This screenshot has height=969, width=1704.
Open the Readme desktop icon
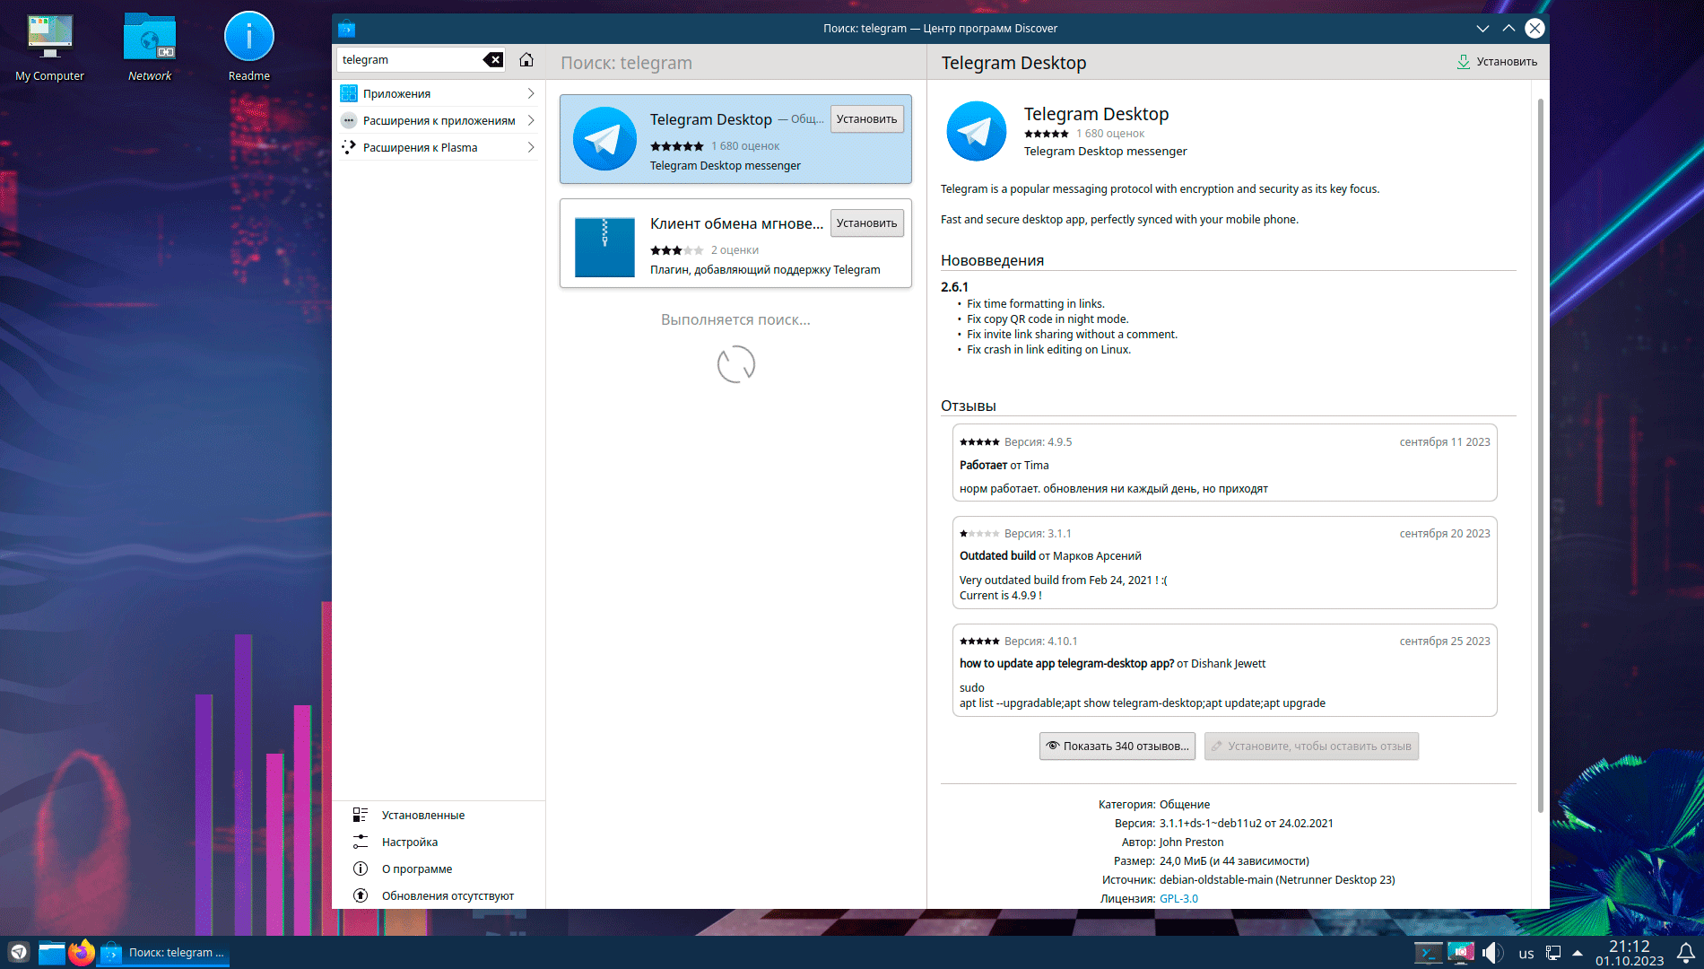[x=248, y=38]
